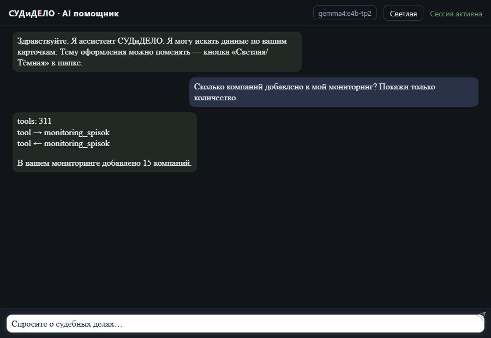The width and height of the screenshot is (491, 338).
Task: Click the 'tools: 311' line
Action: [x=34, y=121]
